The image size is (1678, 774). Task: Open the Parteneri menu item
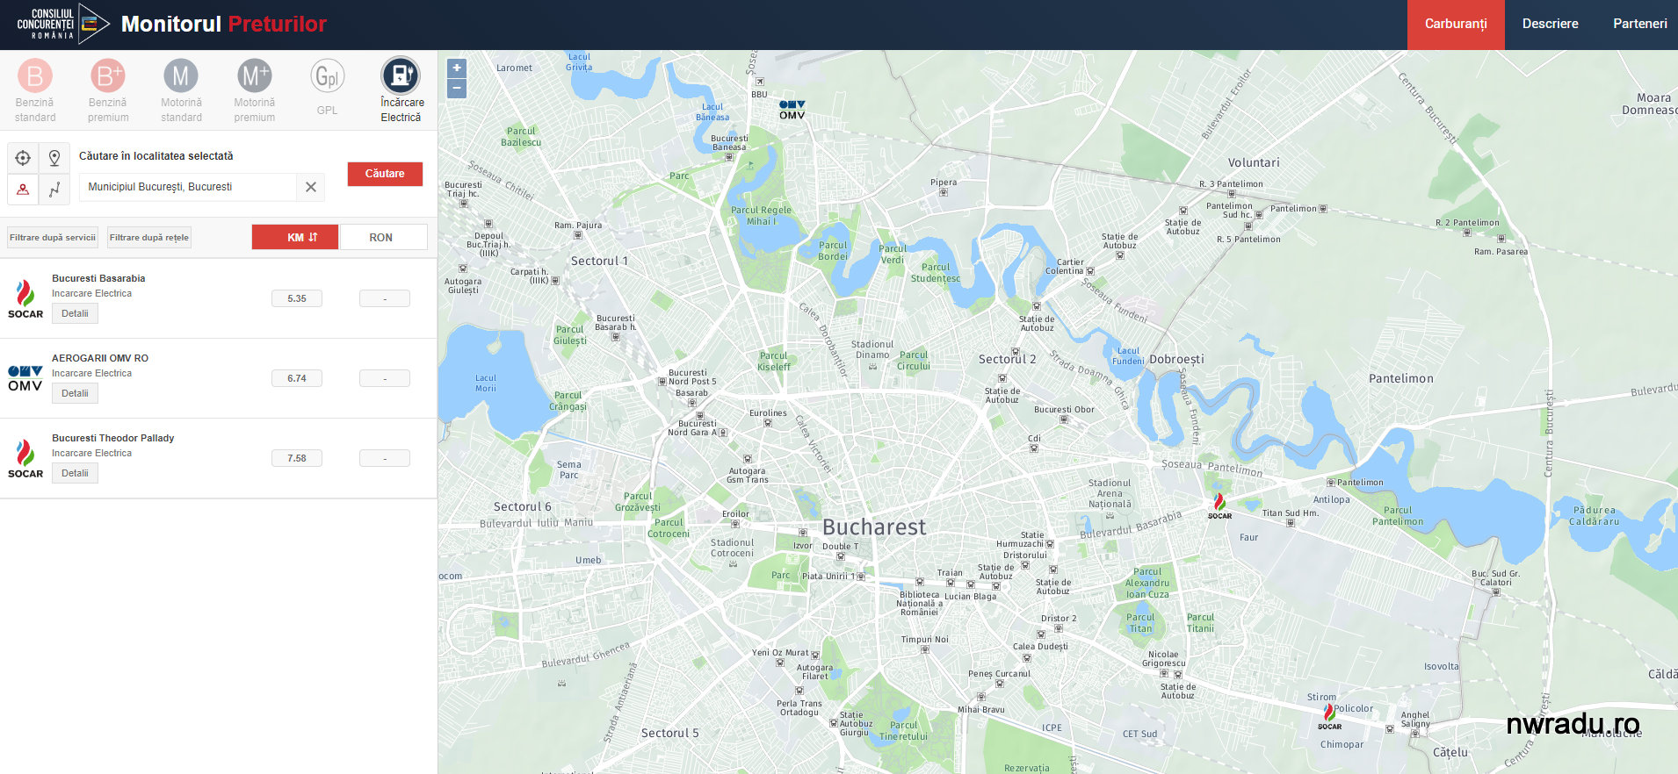click(1639, 25)
